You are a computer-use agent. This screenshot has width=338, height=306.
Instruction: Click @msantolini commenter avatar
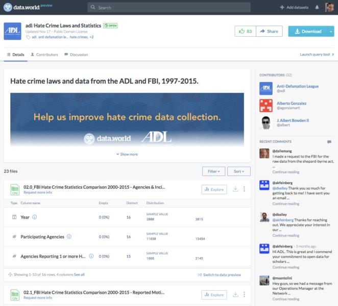pyautogui.click(x=264, y=280)
